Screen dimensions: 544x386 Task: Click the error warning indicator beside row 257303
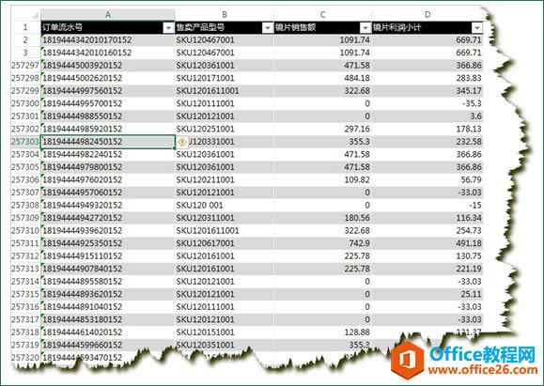182,142
